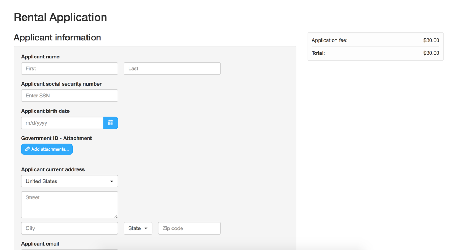Expand the State dropdown
This screenshot has width=462, height=250.
click(x=138, y=228)
